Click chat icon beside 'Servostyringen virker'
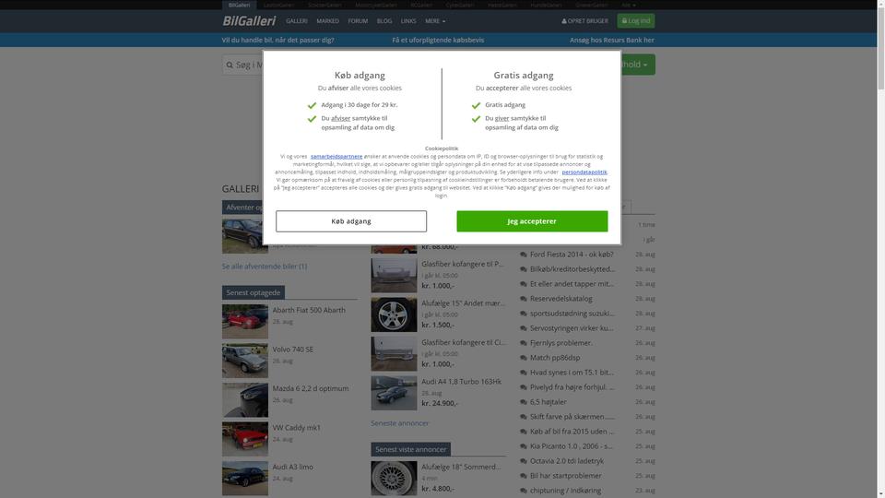This screenshot has width=885, height=498. (x=524, y=328)
